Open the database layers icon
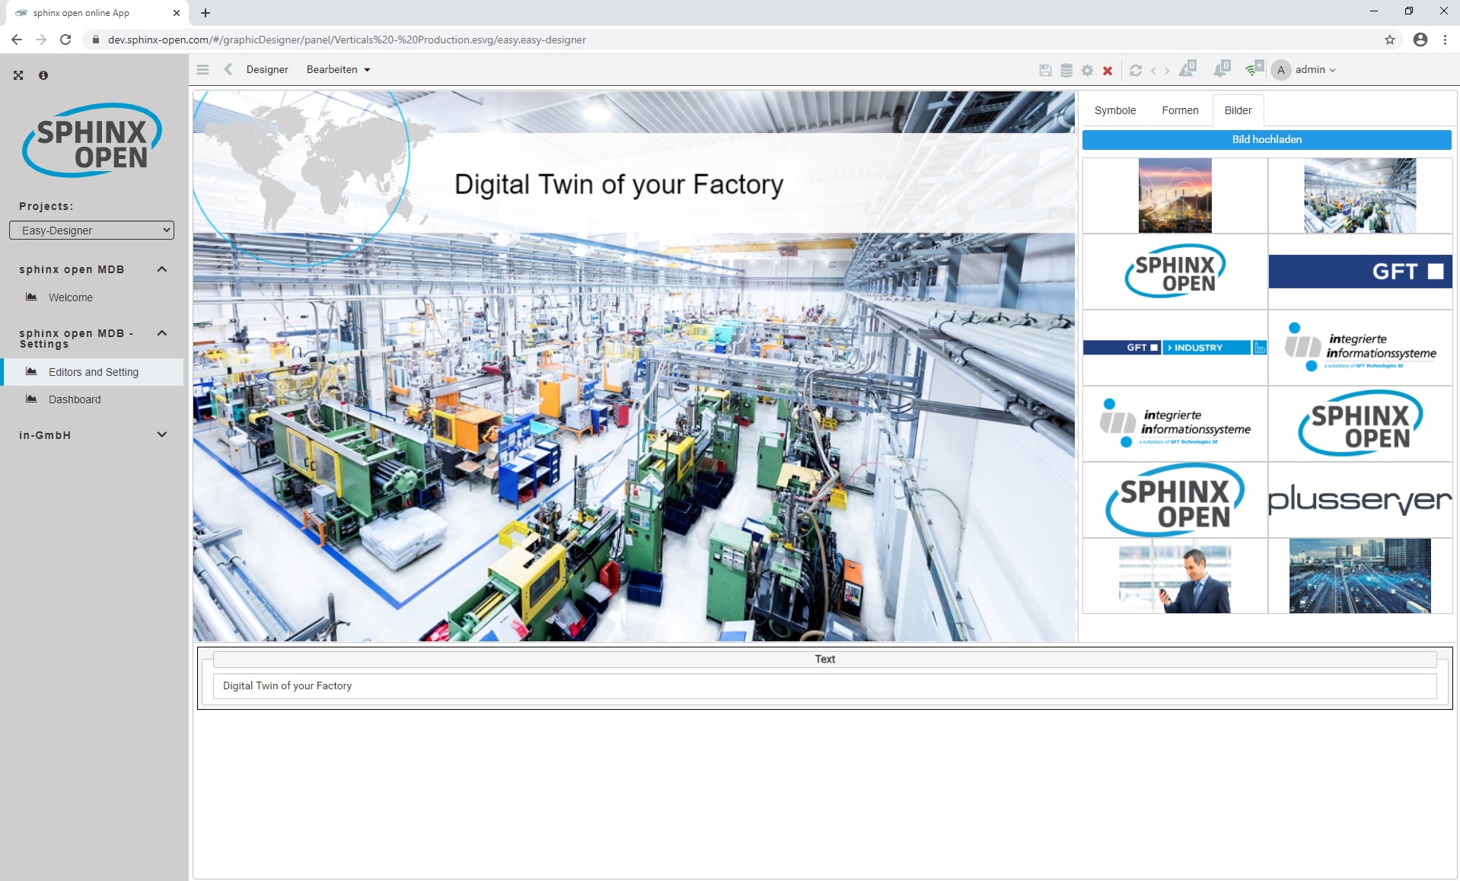The image size is (1460, 881). [x=1066, y=69]
